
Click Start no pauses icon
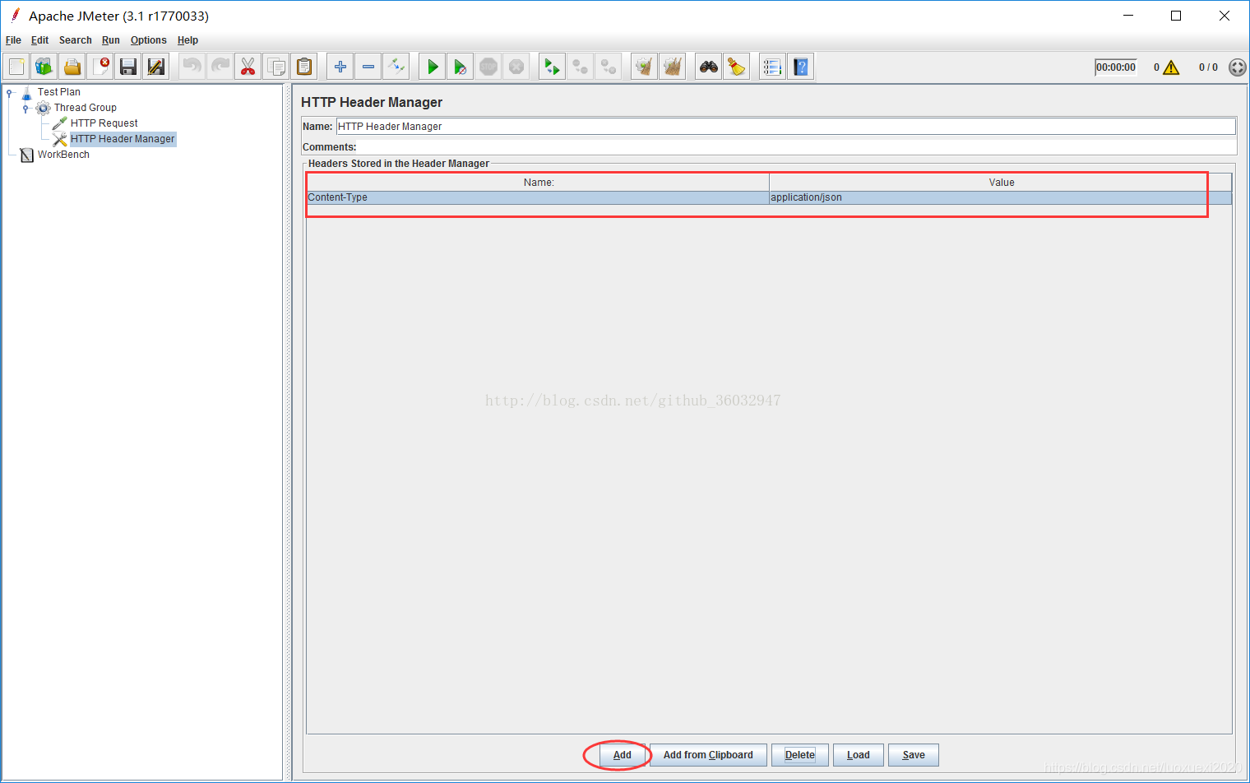click(x=461, y=67)
